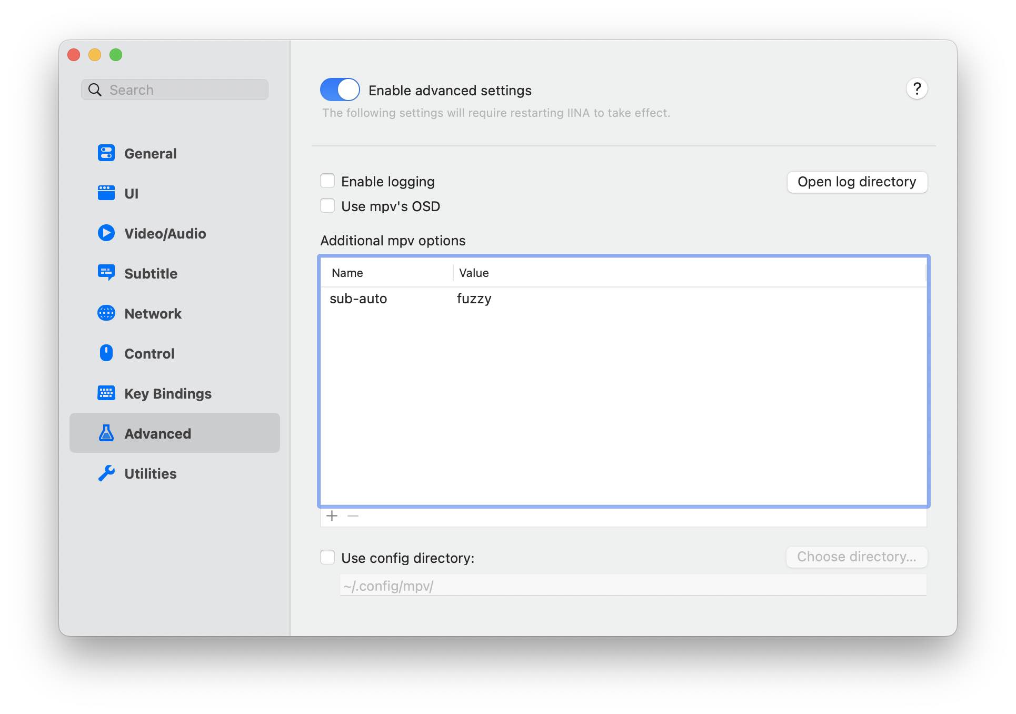Click the Network globe icon
Viewport: 1016px width, 714px height.
click(106, 313)
